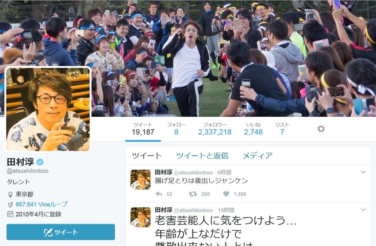The image size is (376, 246).
Task: Click reply icon on the 6時間 tweet
Action: click(159, 194)
